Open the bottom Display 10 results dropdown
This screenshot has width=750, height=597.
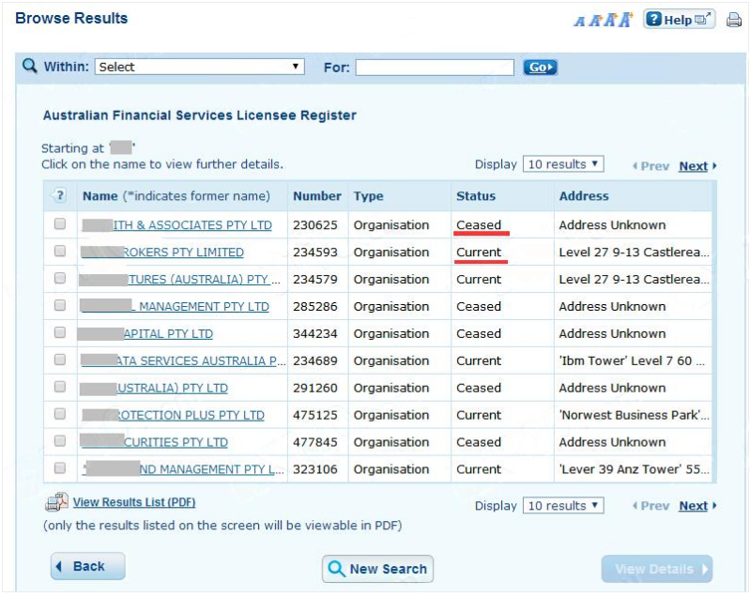click(562, 506)
